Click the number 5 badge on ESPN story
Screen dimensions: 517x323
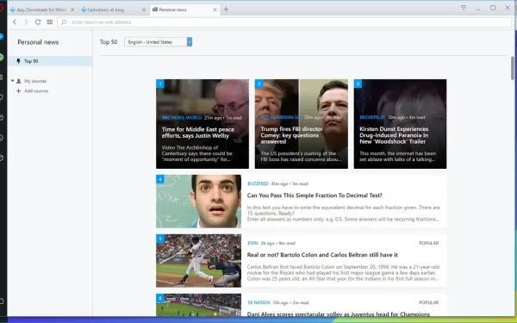160,239
